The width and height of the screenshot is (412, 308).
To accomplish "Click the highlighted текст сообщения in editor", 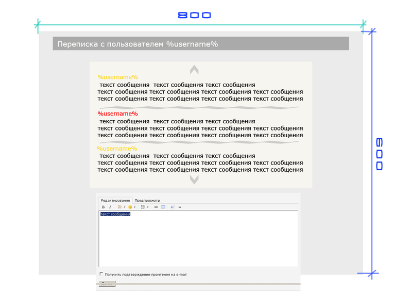I will click(115, 214).
